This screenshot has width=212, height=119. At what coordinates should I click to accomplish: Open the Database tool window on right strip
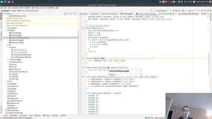pos(211,17)
